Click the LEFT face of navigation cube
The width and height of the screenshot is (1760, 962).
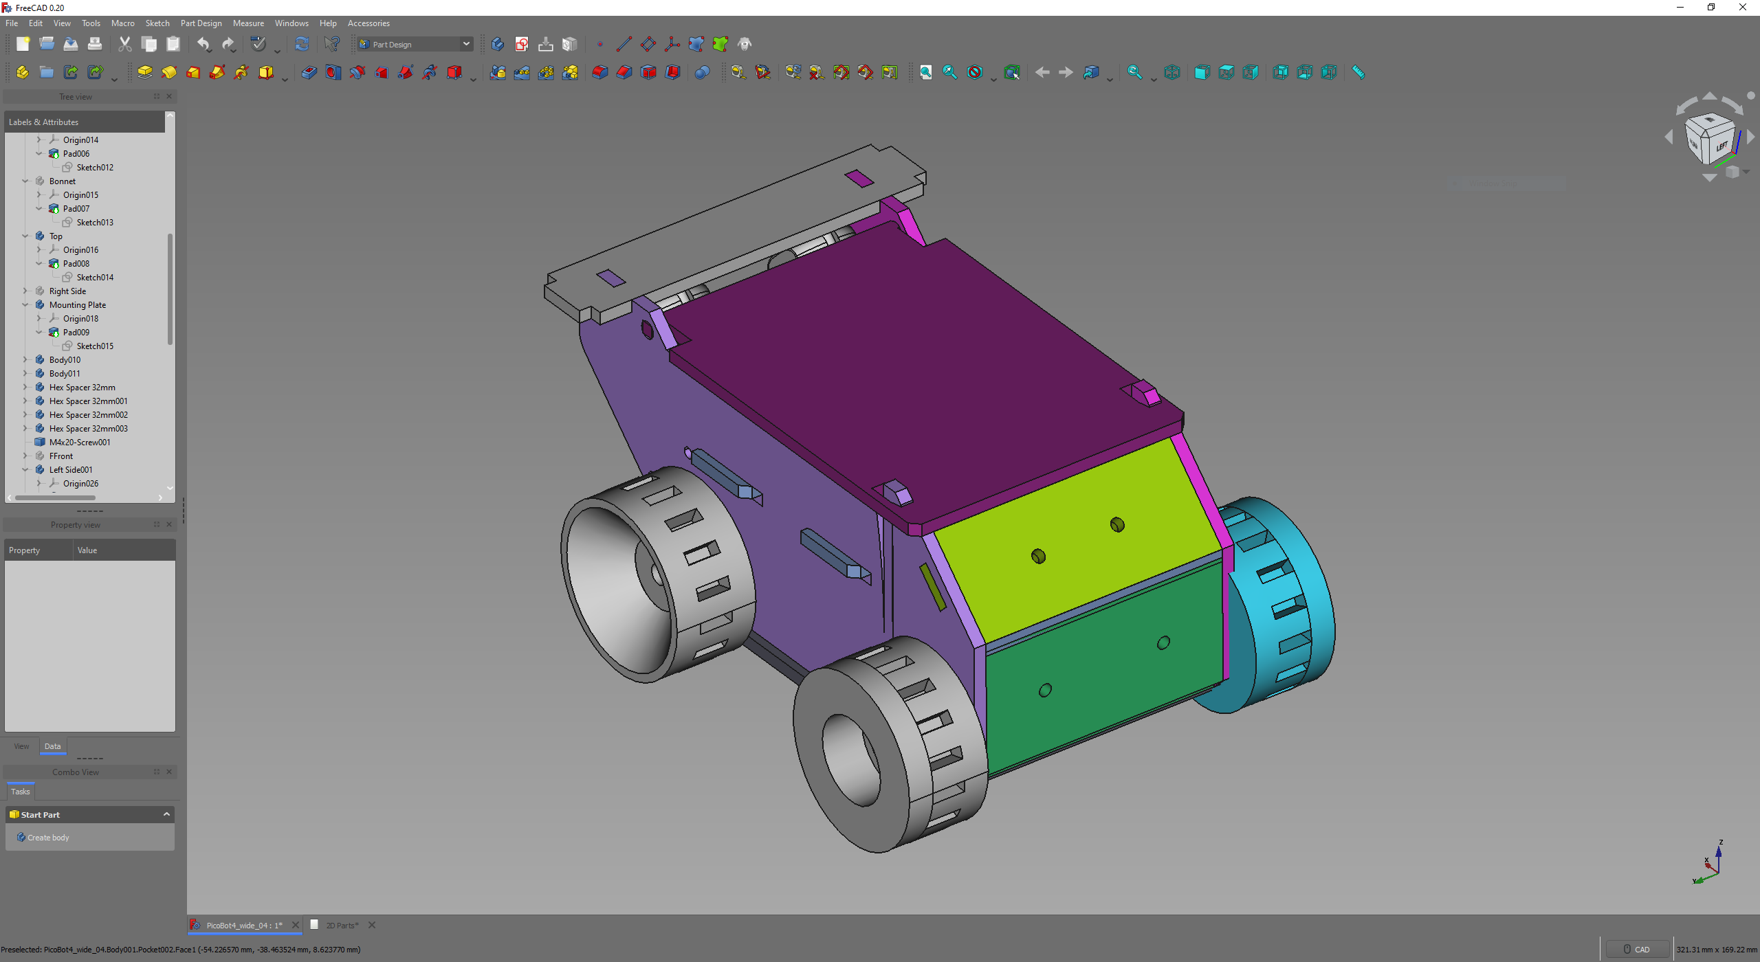click(1721, 146)
